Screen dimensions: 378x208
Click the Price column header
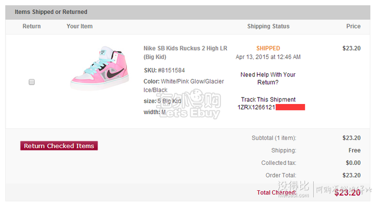[353, 26]
